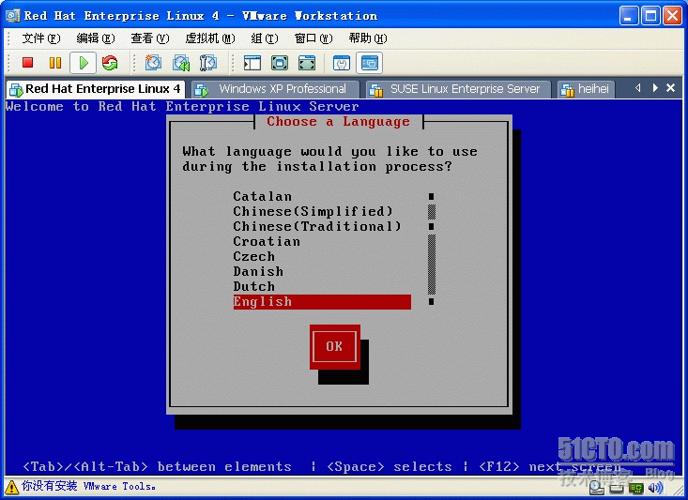Open the 虚拟机(M) menu

pos(210,38)
